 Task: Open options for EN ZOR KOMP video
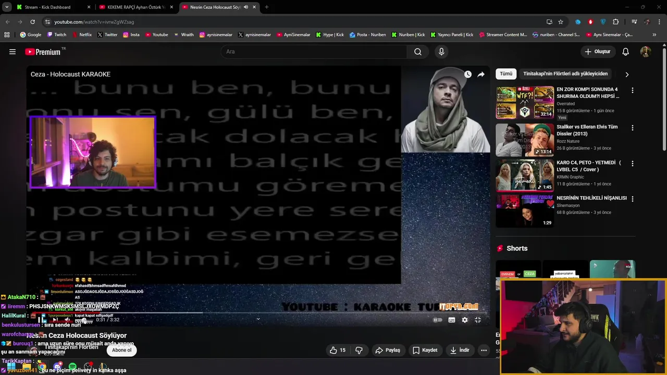point(633,90)
